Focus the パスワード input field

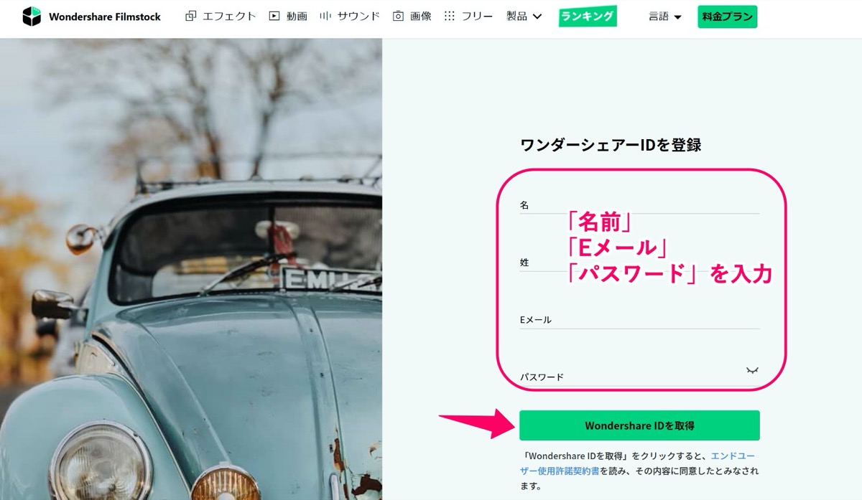coord(639,377)
